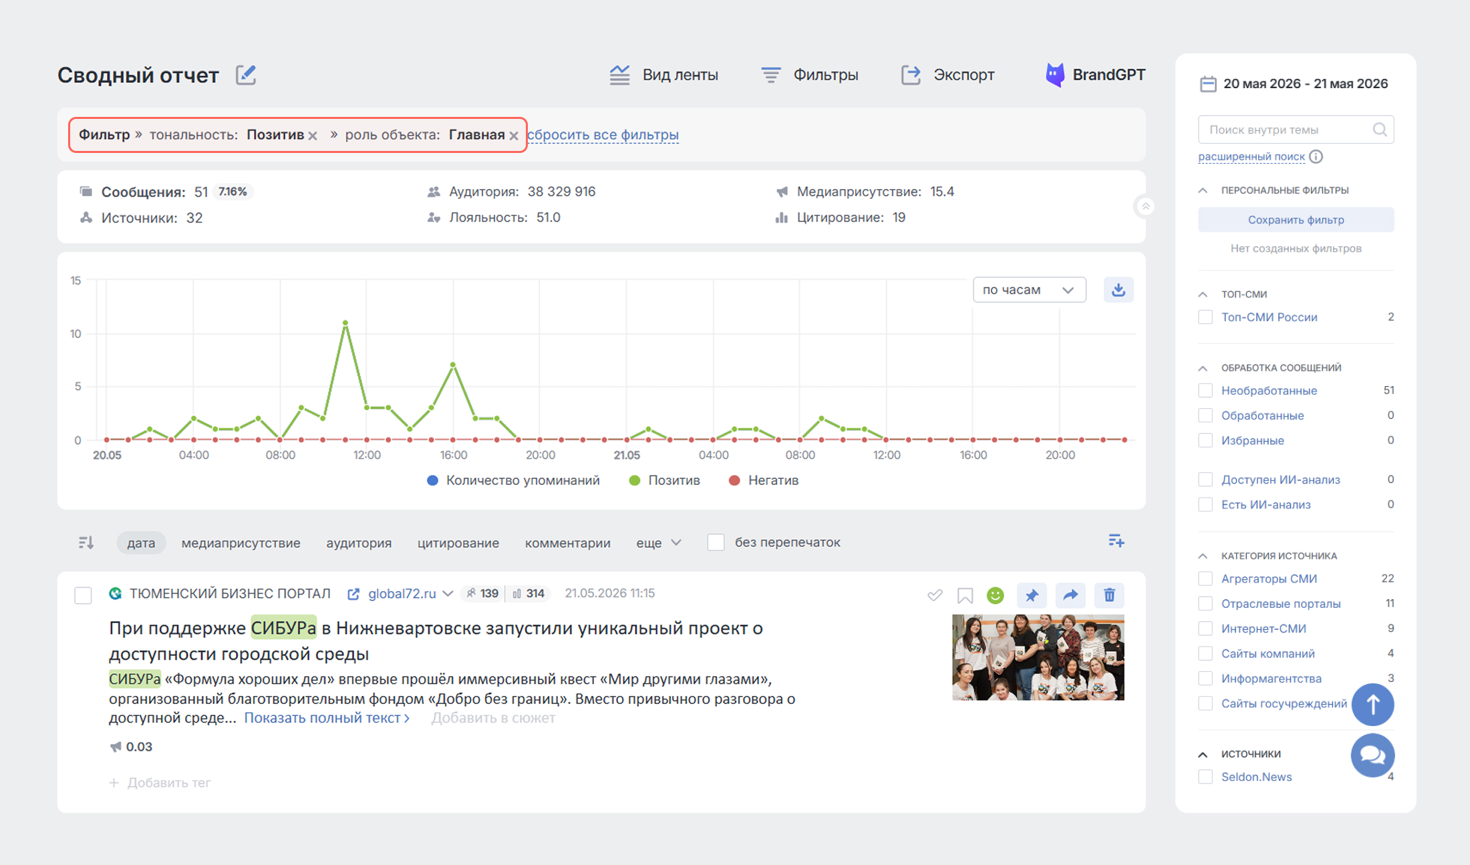Screen dimensions: 1470x865
Task: Mark the message as processed with checkmark icon
Action: pyautogui.click(x=935, y=594)
